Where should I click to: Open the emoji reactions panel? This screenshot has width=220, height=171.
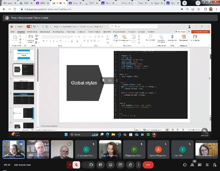click(x=110, y=165)
